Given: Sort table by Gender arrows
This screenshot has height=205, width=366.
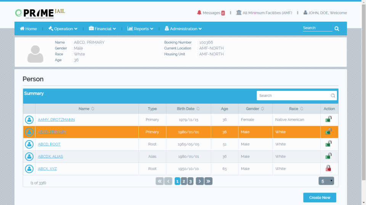Looking at the screenshot, I should [x=263, y=109].
